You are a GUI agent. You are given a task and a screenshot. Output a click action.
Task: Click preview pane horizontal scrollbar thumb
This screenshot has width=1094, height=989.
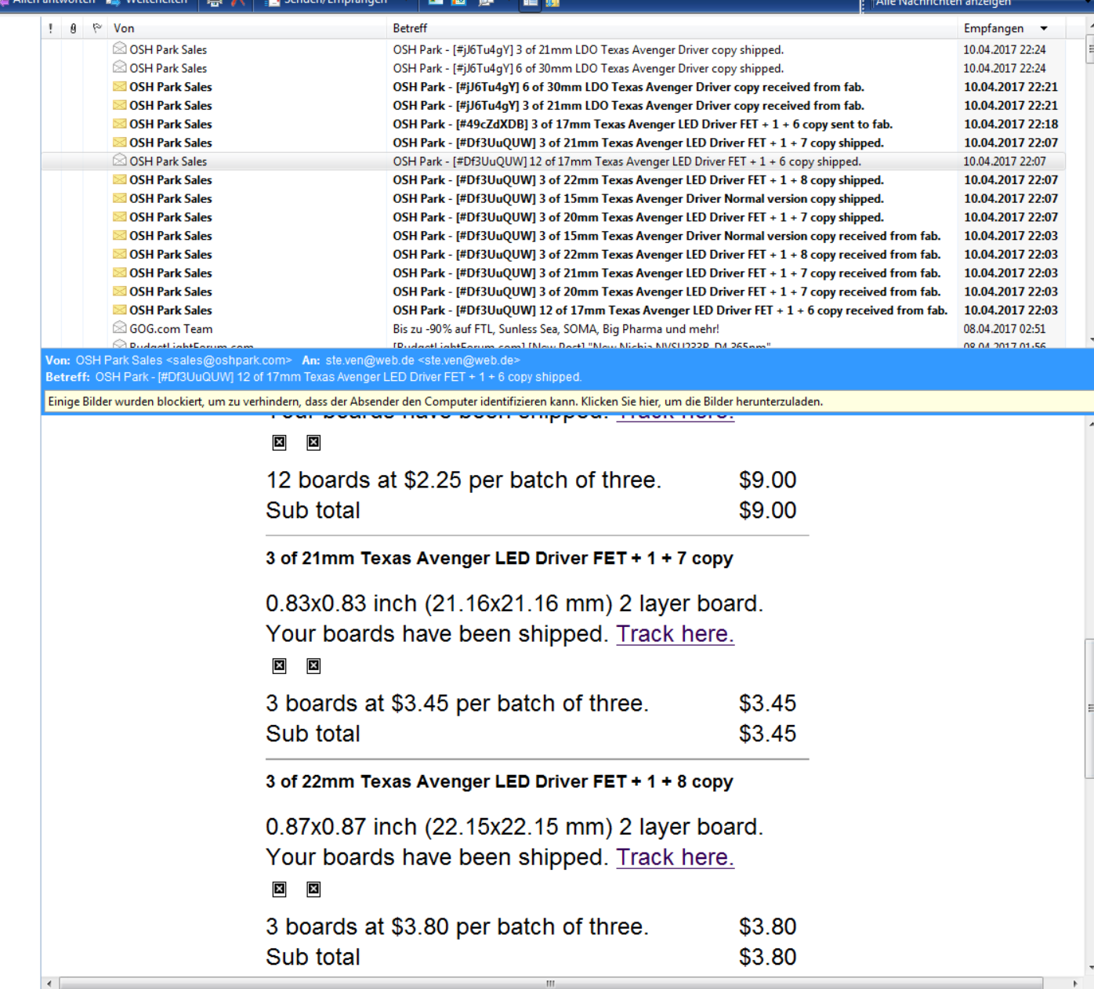click(551, 983)
